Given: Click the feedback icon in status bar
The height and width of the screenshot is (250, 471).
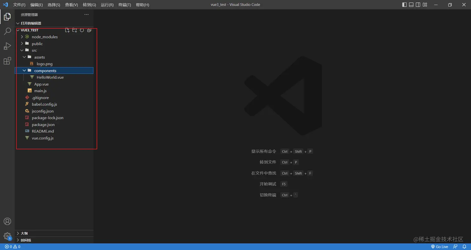Looking at the screenshot, I should (x=455, y=247).
